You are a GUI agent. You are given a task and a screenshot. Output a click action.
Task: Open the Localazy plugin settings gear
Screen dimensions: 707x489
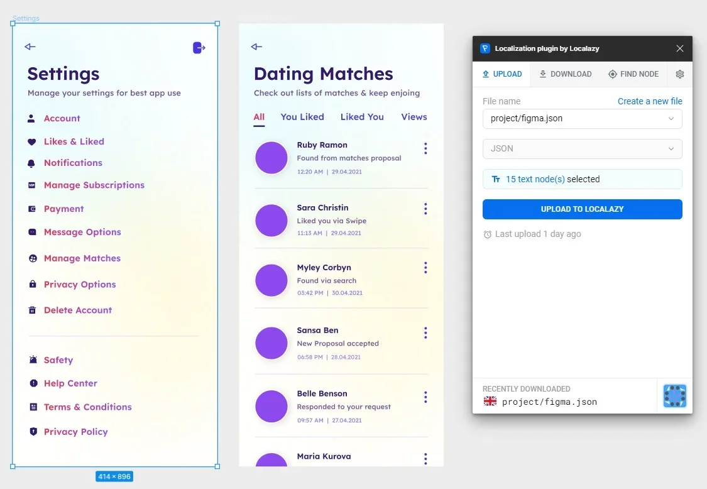coord(679,74)
